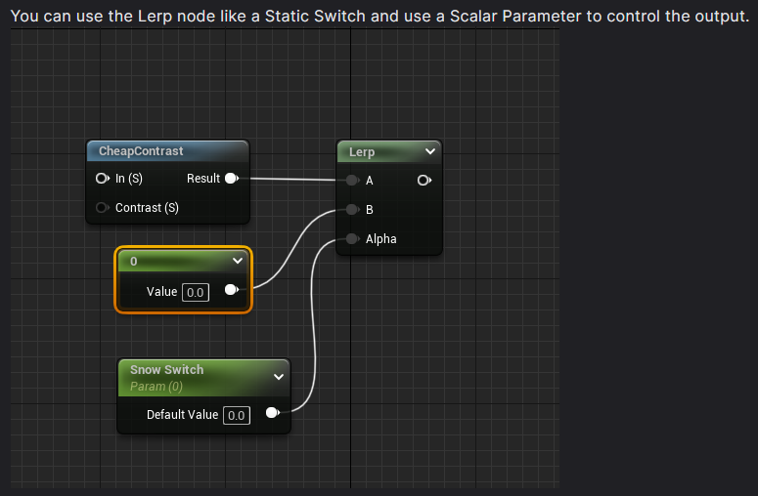Click the Lerp node B input pin
The width and height of the screenshot is (758, 496).
click(353, 209)
